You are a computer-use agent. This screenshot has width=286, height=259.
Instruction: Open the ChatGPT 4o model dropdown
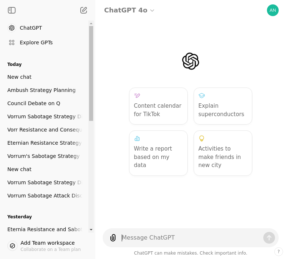pos(129,10)
